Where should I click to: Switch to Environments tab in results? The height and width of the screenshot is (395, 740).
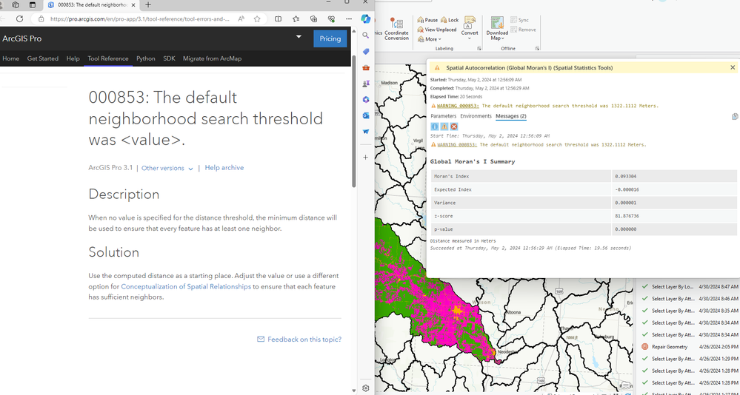tap(476, 116)
